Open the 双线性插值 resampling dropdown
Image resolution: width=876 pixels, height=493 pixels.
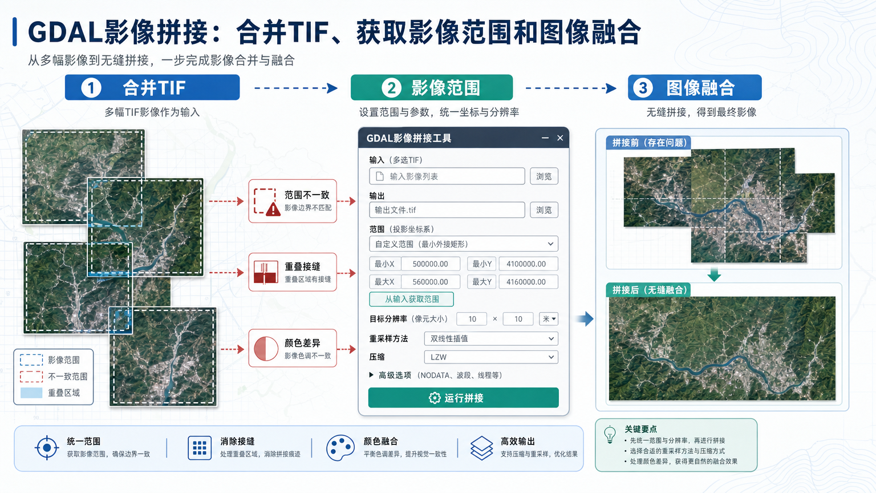point(491,339)
